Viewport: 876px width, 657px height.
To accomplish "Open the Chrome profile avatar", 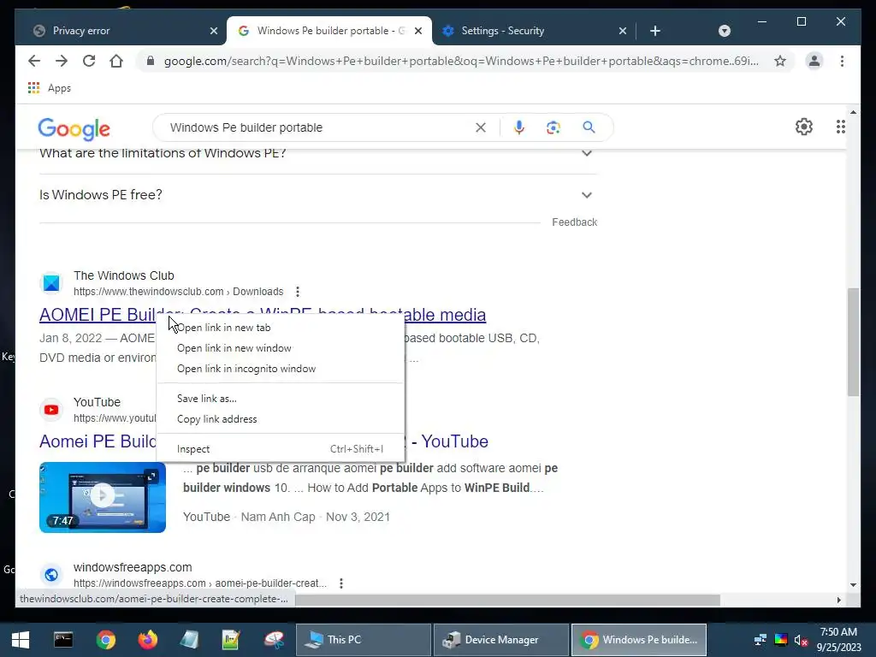I will [x=814, y=61].
